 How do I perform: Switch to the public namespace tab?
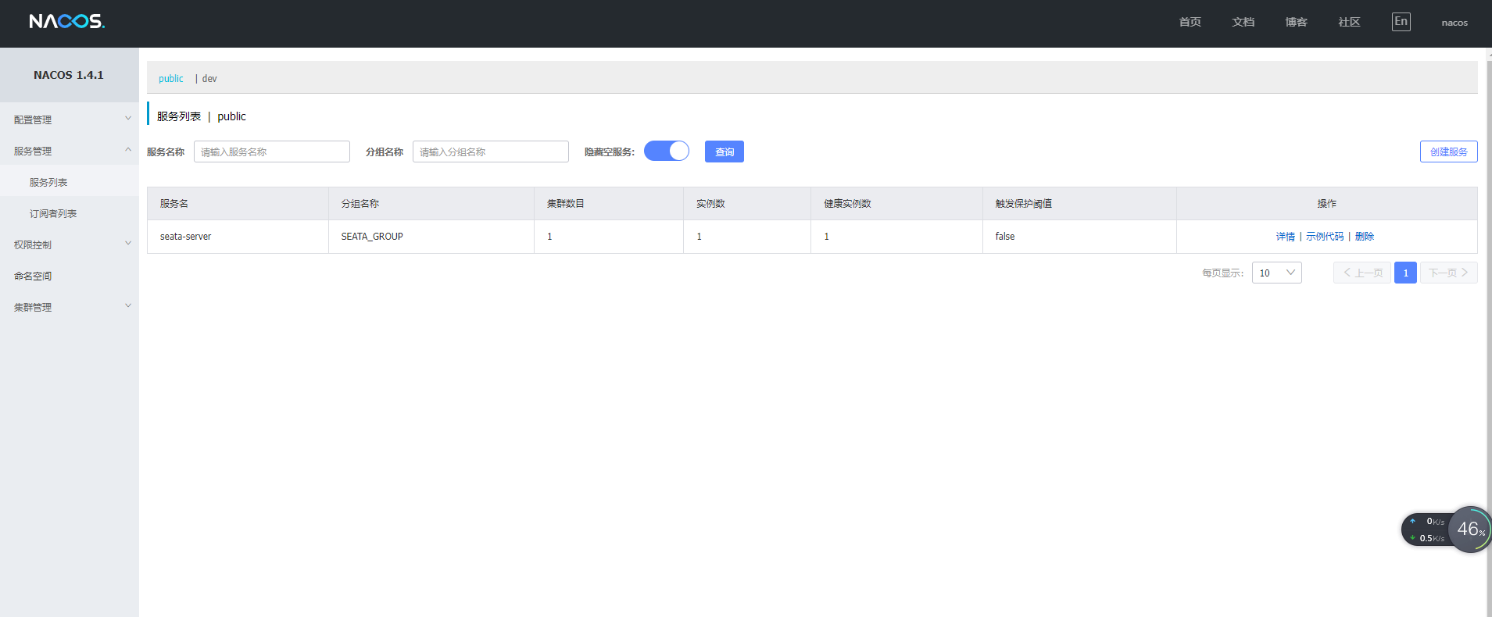tap(171, 78)
